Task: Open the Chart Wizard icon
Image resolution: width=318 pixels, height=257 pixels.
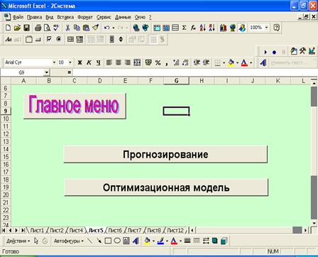Action: click(223, 28)
